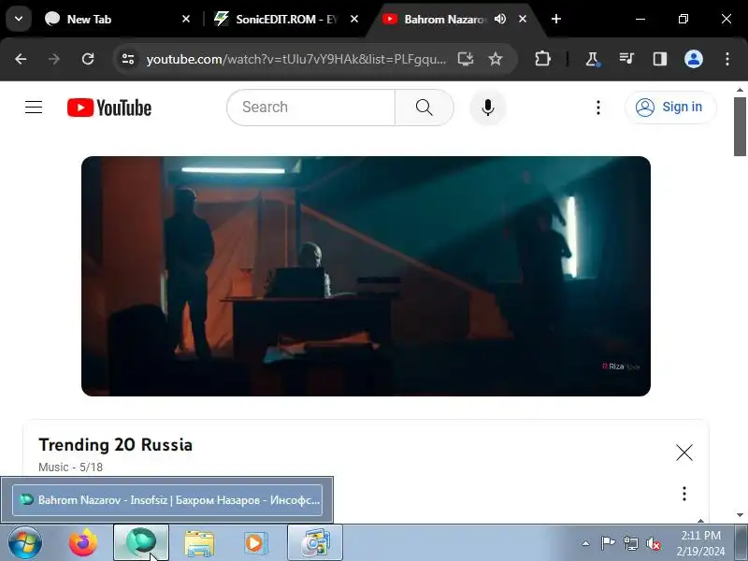Open the network status tray icon
748x561 pixels.
pos(630,543)
